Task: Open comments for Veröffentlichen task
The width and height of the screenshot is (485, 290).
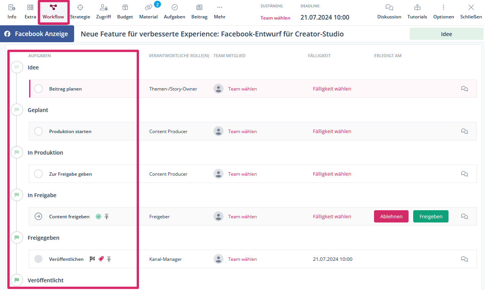Action: point(464,259)
